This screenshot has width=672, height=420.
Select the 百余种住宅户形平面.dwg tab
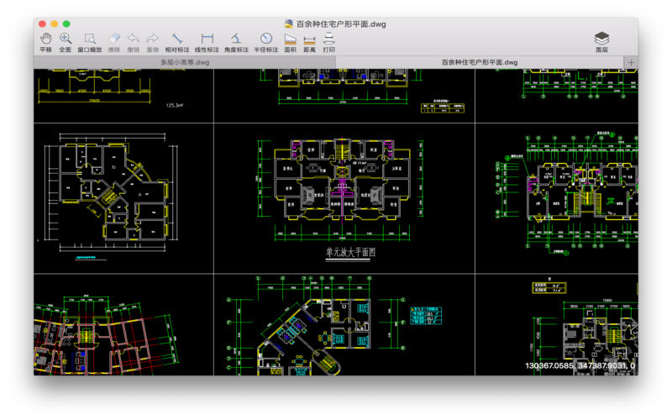tap(480, 62)
